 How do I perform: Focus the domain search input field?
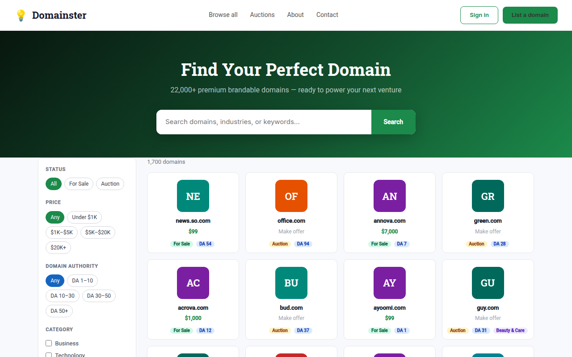click(264, 122)
